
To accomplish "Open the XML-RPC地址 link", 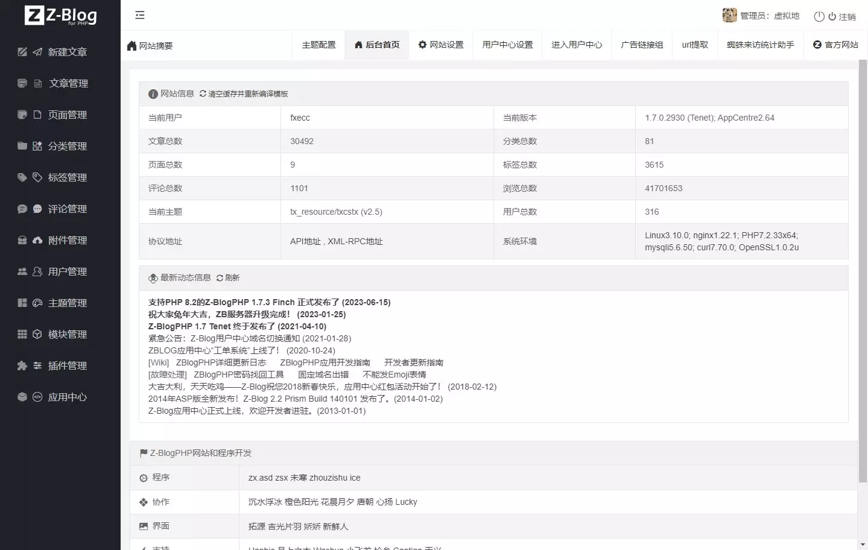I will point(355,241).
